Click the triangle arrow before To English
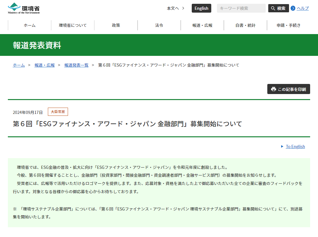The height and width of the screenshot is (237, 318). click(282, 146)
